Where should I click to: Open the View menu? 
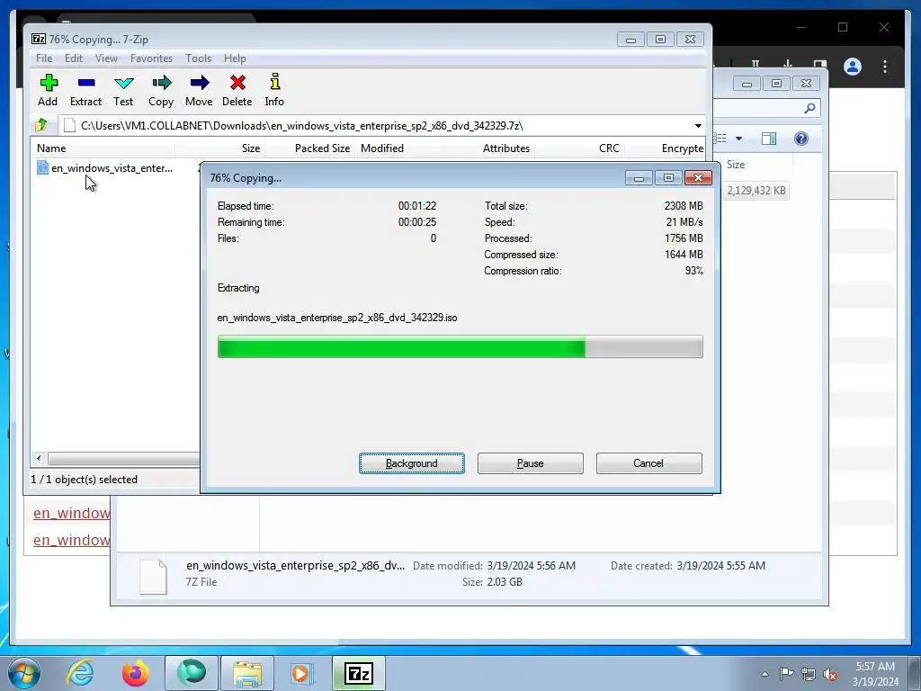[x=106, y=58]
